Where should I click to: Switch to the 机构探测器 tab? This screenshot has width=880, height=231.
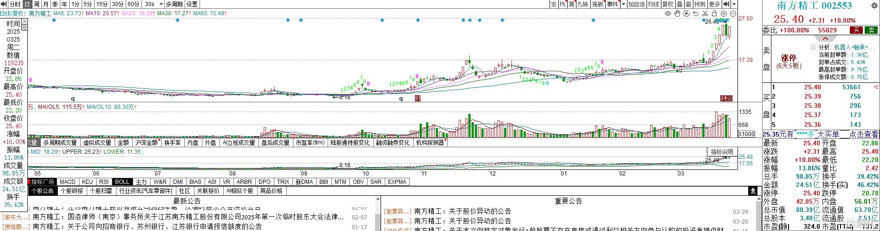point(430,143)
